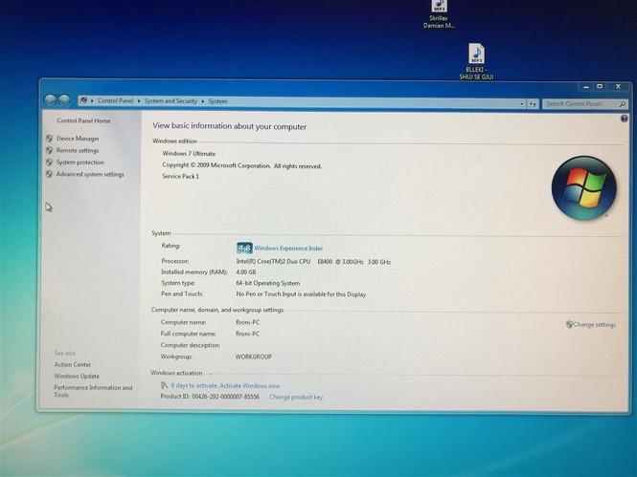Click the System protection shield icon
This screenshot has height=477, width=637.
(x=49, y=163)
